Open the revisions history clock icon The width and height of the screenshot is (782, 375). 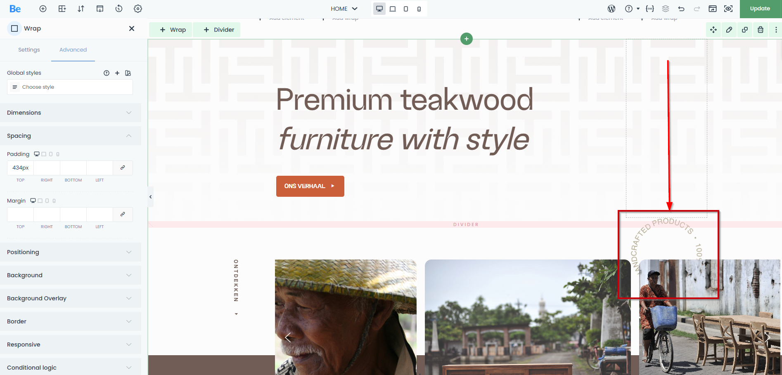tap(119, 9)
